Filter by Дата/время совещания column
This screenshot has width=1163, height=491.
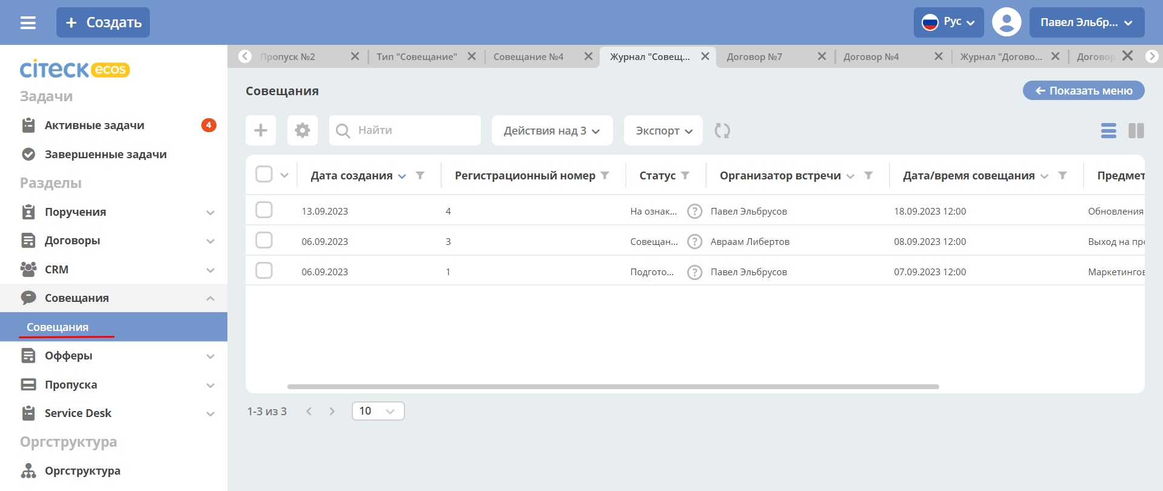click(x=1062, y=175)
